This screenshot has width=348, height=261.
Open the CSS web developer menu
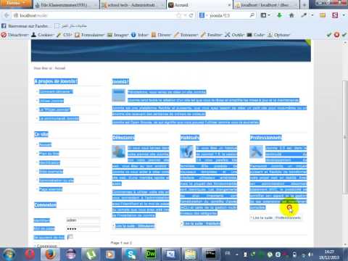coord(65,35)
